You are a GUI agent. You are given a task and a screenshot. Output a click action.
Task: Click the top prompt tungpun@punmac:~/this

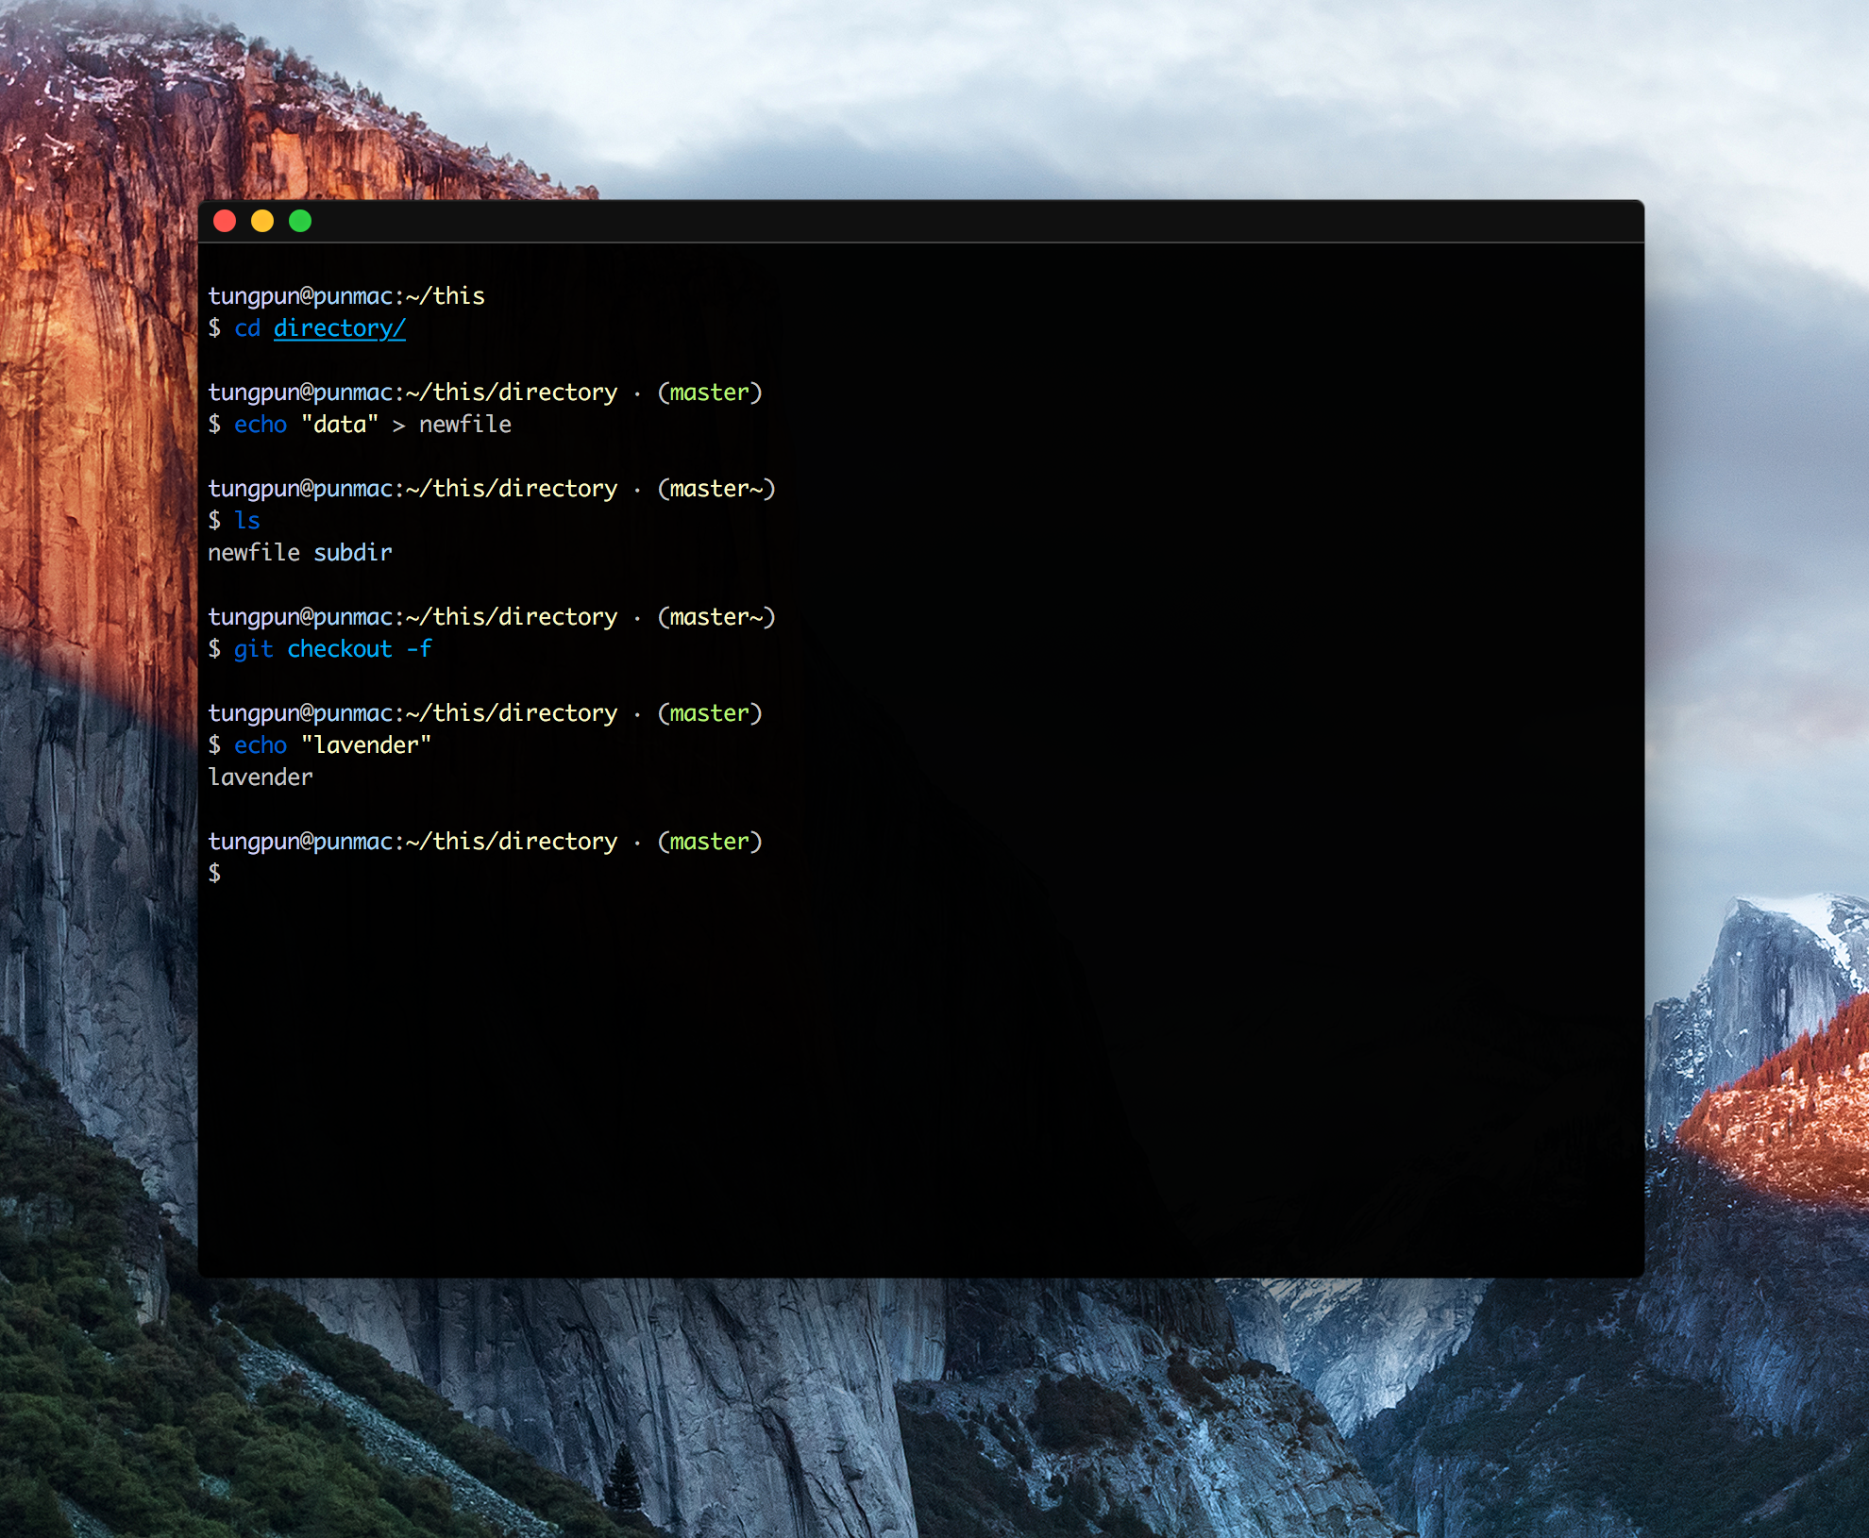[x=345, y=296]
